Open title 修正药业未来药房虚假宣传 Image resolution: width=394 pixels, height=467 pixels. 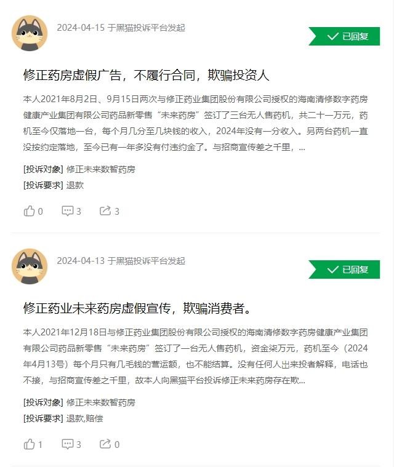tap(137, 308)
